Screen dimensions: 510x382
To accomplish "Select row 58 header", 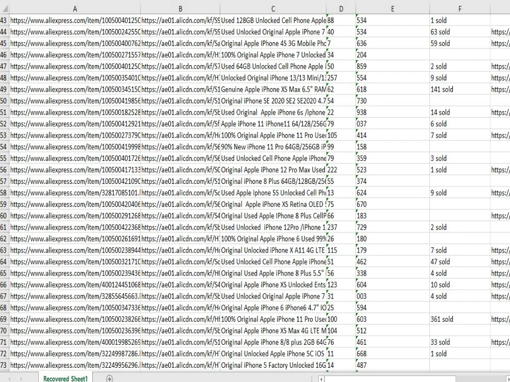I will 4,193.
